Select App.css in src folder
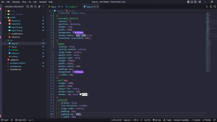Image resolution: width=217 pixels, height=122 pixels. (15, 43)
